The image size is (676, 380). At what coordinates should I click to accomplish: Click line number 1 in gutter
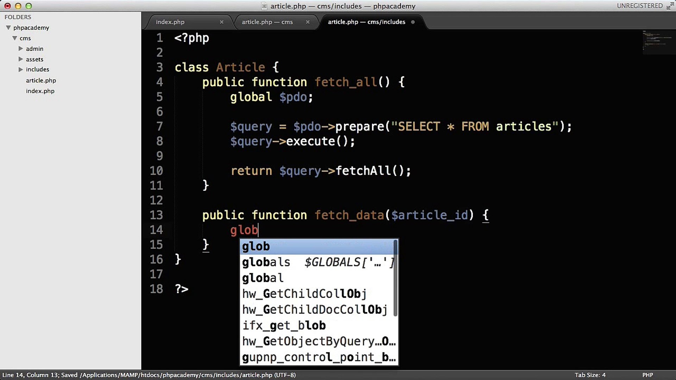159,38
